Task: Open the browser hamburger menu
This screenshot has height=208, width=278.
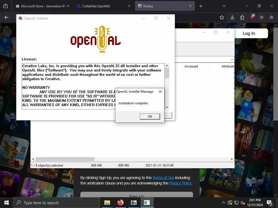Action: coord(271,17)
